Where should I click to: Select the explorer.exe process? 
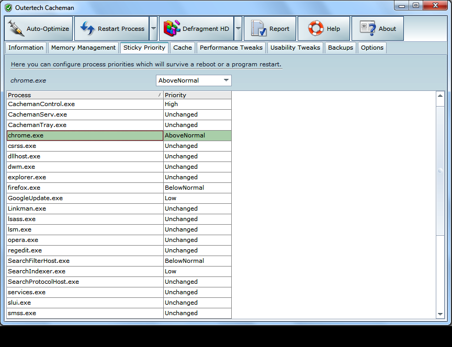click(85, 177)
